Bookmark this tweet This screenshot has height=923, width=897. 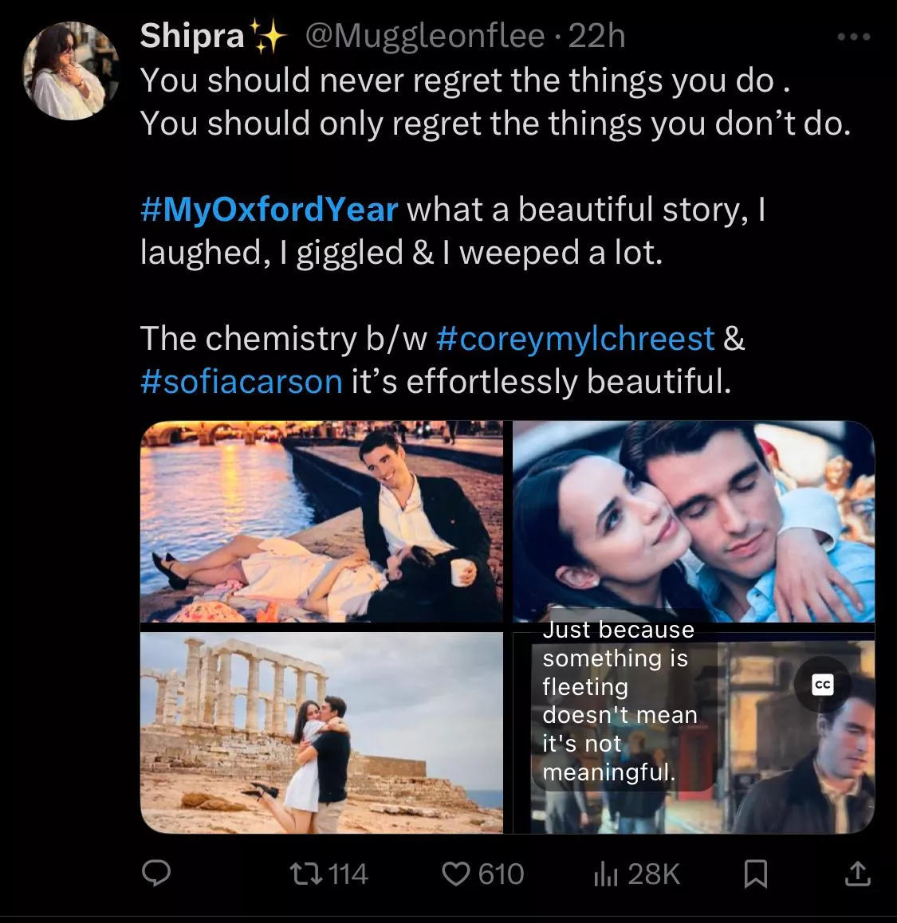tap(755, 874)
